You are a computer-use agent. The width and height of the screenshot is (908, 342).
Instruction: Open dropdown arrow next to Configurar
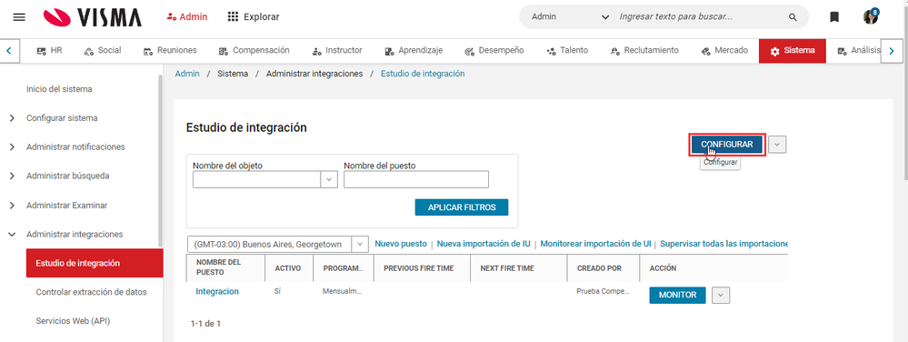778,145
